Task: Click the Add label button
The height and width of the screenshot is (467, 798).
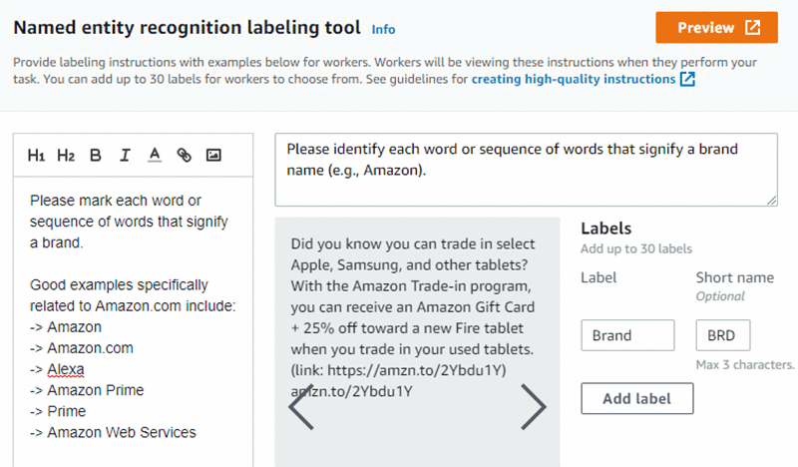Action: coord(636,399)
